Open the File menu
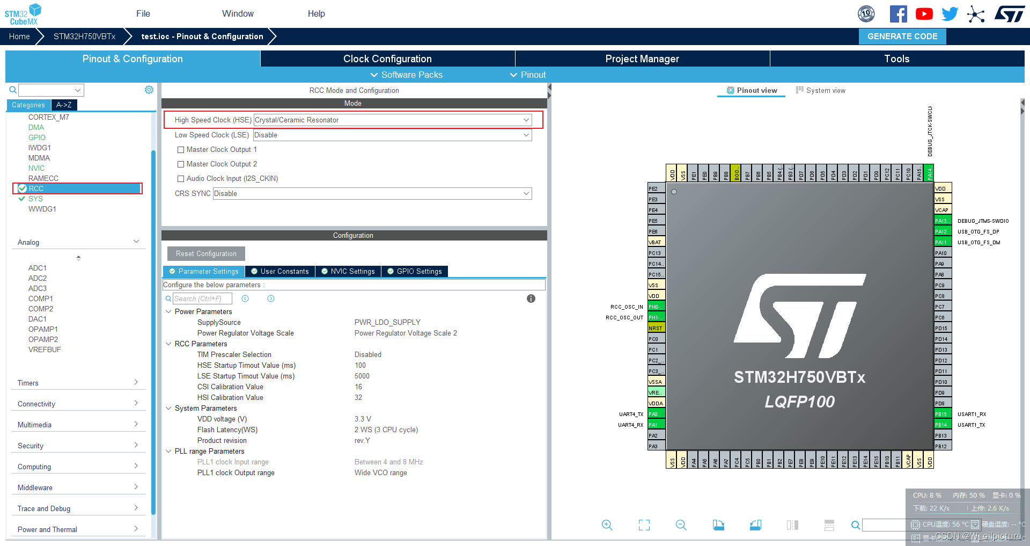This screenshot has width=1030, height=546. point(143,14)
